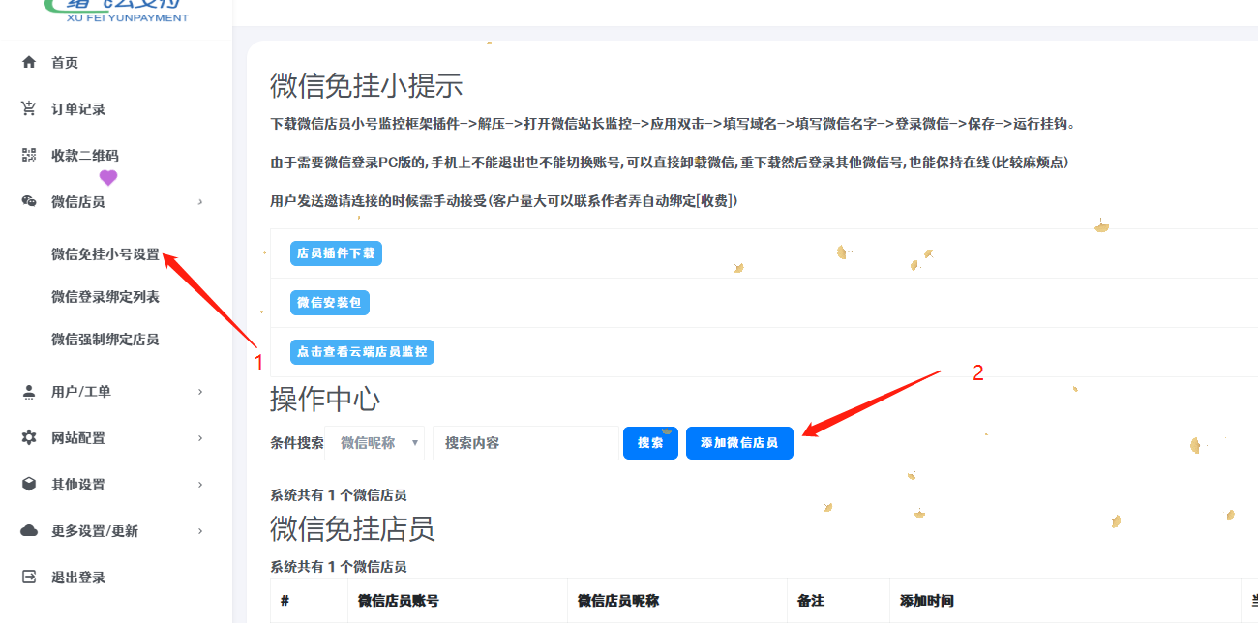The image size is (1258, 623).
Task: Click inside the 搜索内容 input field
Action: 527,442
